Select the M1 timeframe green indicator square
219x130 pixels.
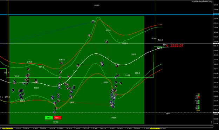199,95
